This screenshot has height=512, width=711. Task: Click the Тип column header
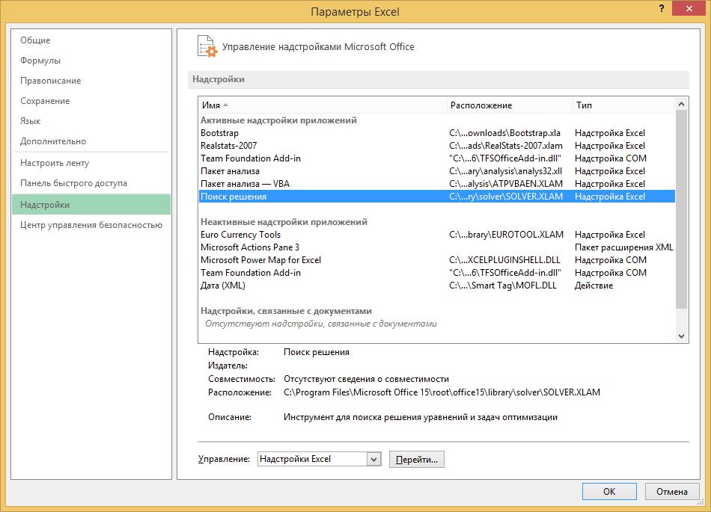coord(624,105)
